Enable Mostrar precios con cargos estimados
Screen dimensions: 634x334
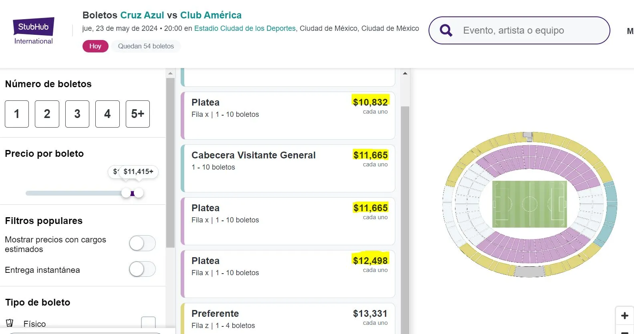coord(142,243)
